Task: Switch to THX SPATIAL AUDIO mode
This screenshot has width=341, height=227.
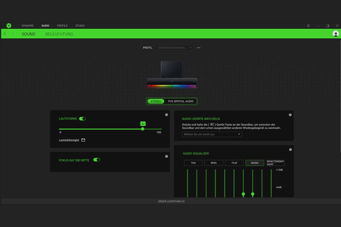Action: pyautogui.click(x=180, y=101)
